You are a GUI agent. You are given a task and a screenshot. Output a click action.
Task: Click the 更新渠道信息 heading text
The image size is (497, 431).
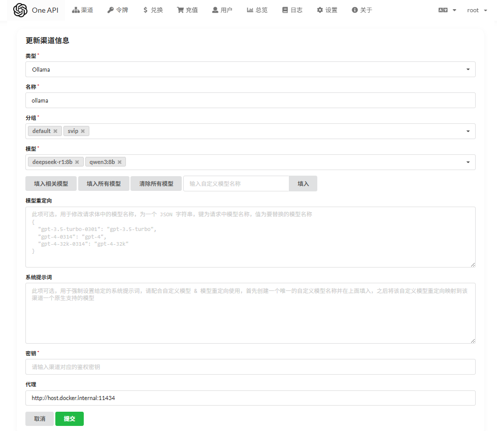tap(47, 41)
